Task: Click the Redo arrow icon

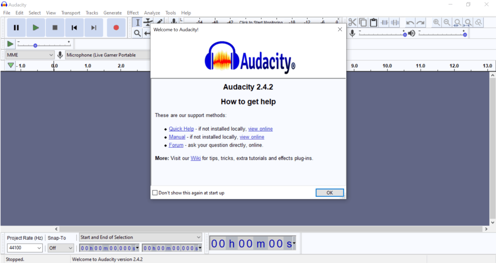Action: tap(420, 23)
